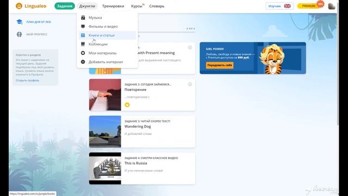Click the Мой прогресс globe icon

click(20, 34)
